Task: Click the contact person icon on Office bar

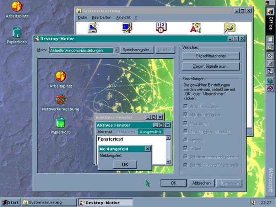Action: click(271, 71)
